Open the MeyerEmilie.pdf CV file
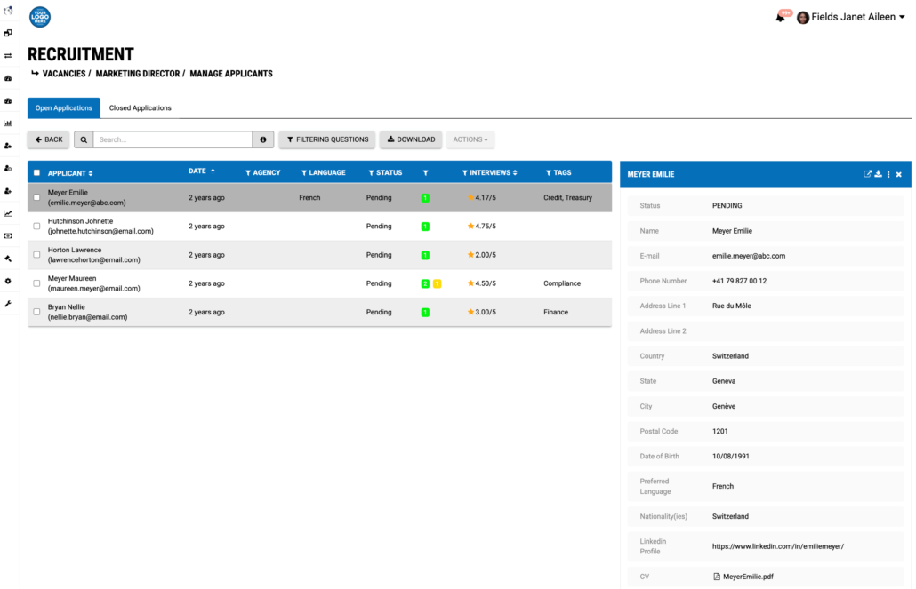Viewport: 916px width, 589px height. point(747,577)
